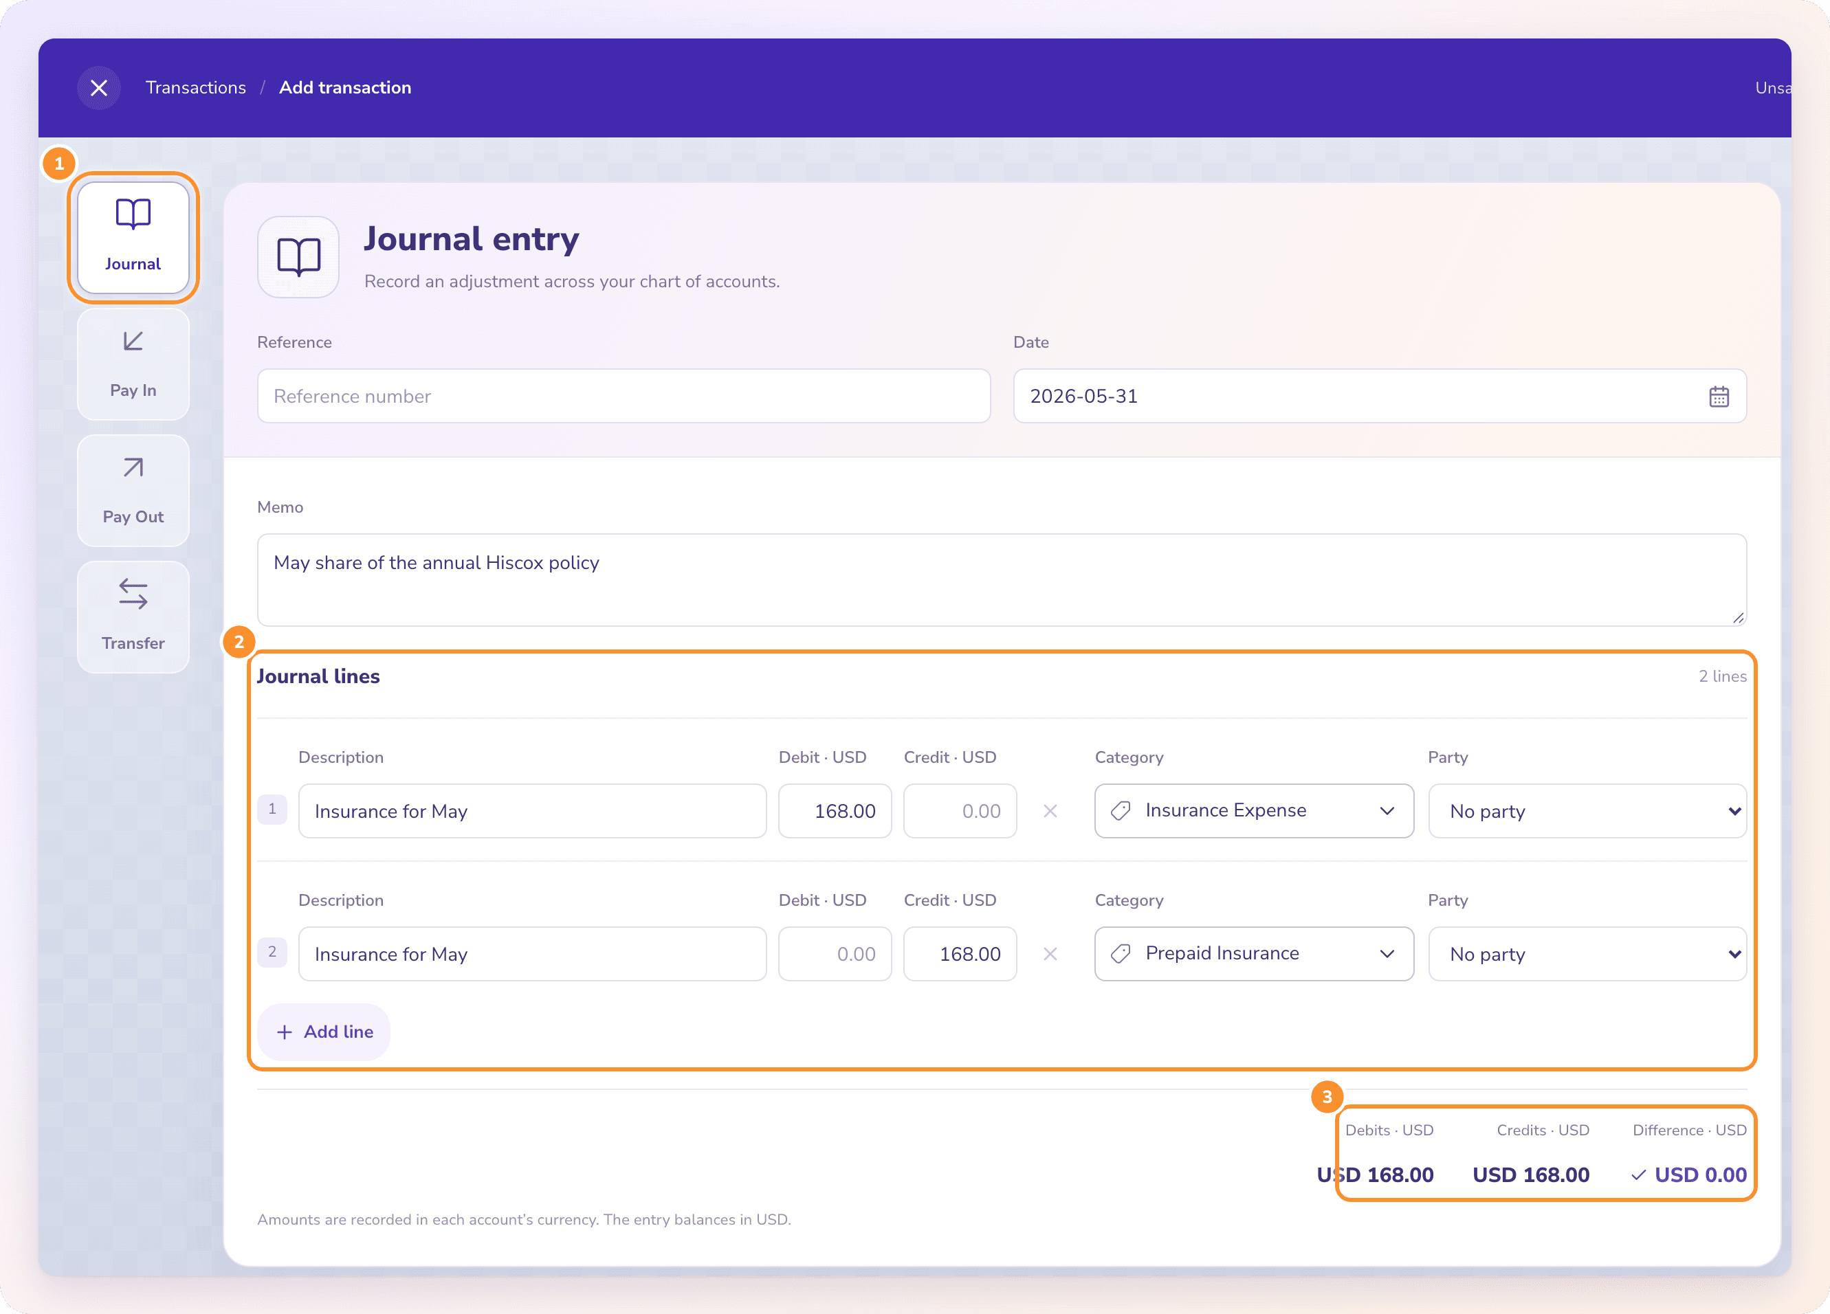1830x1314 pixels.
Task: Click the Journal book icon in sidebar
Action: pos(133,214)
